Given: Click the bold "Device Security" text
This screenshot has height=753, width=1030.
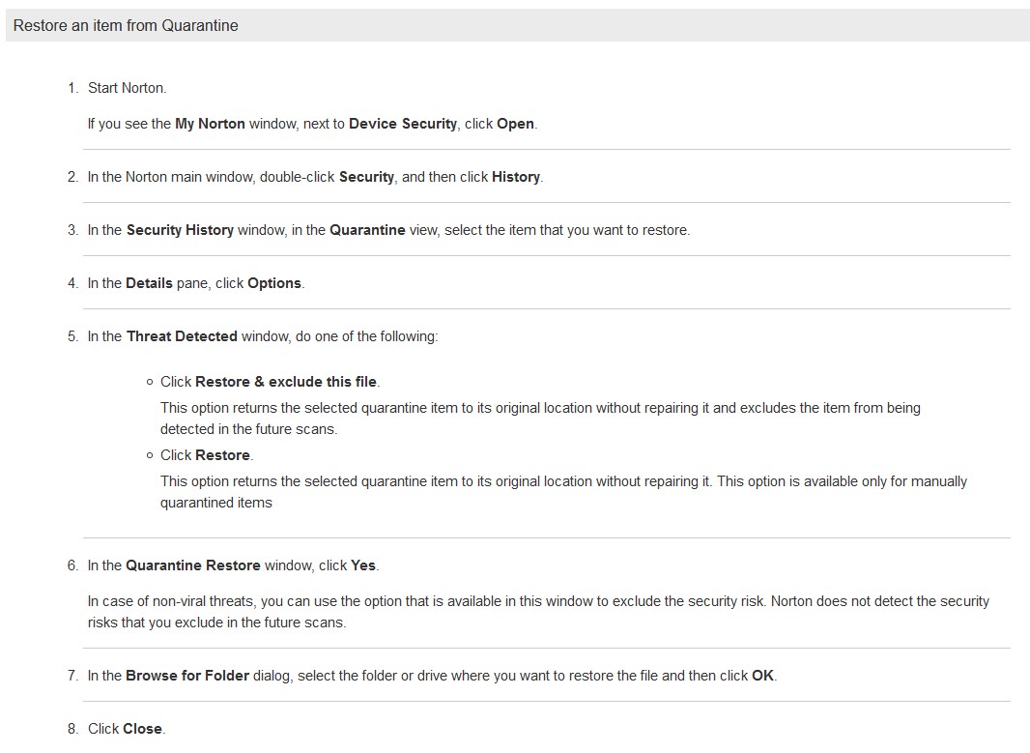Looking at the screenshot, I should (402, 125).
